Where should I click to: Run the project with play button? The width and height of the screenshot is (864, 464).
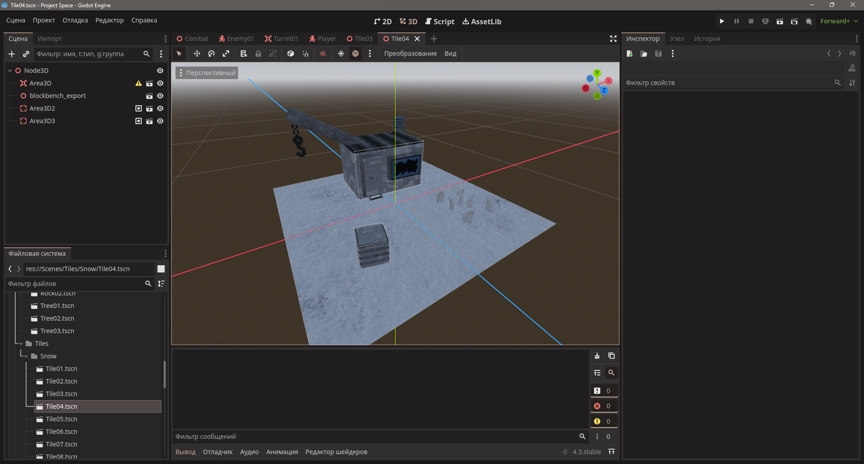click(722, 21)
